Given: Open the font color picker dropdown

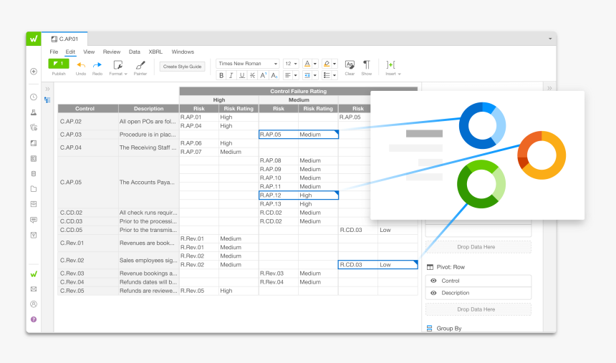Looking at the screenshot, I should click(314, 64).
